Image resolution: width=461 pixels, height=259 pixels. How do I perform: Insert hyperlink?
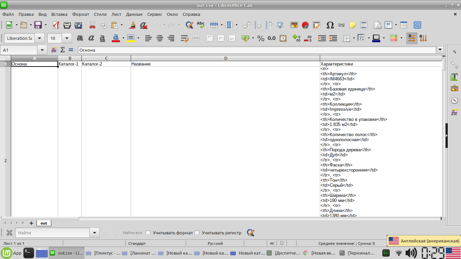[341, 25]
